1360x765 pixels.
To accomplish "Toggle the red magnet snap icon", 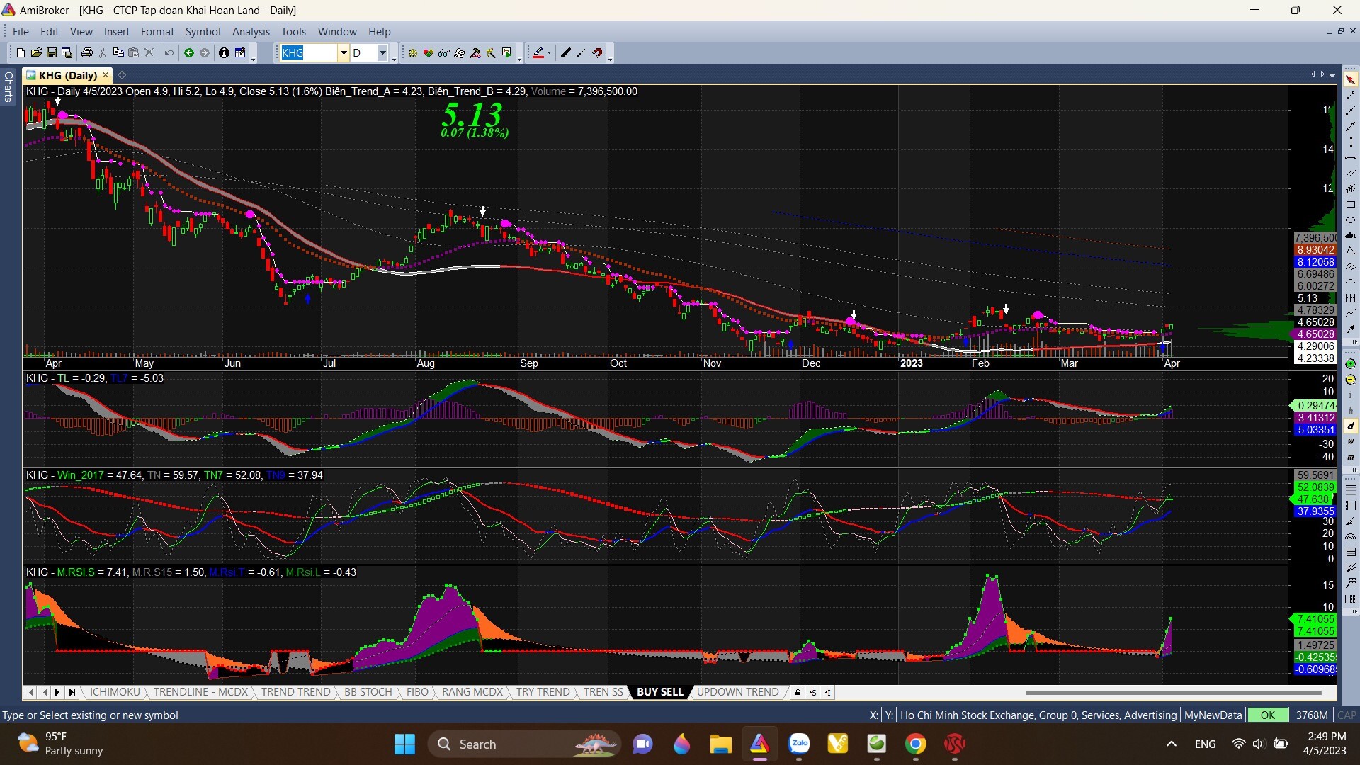I will [x=597, y=53].
